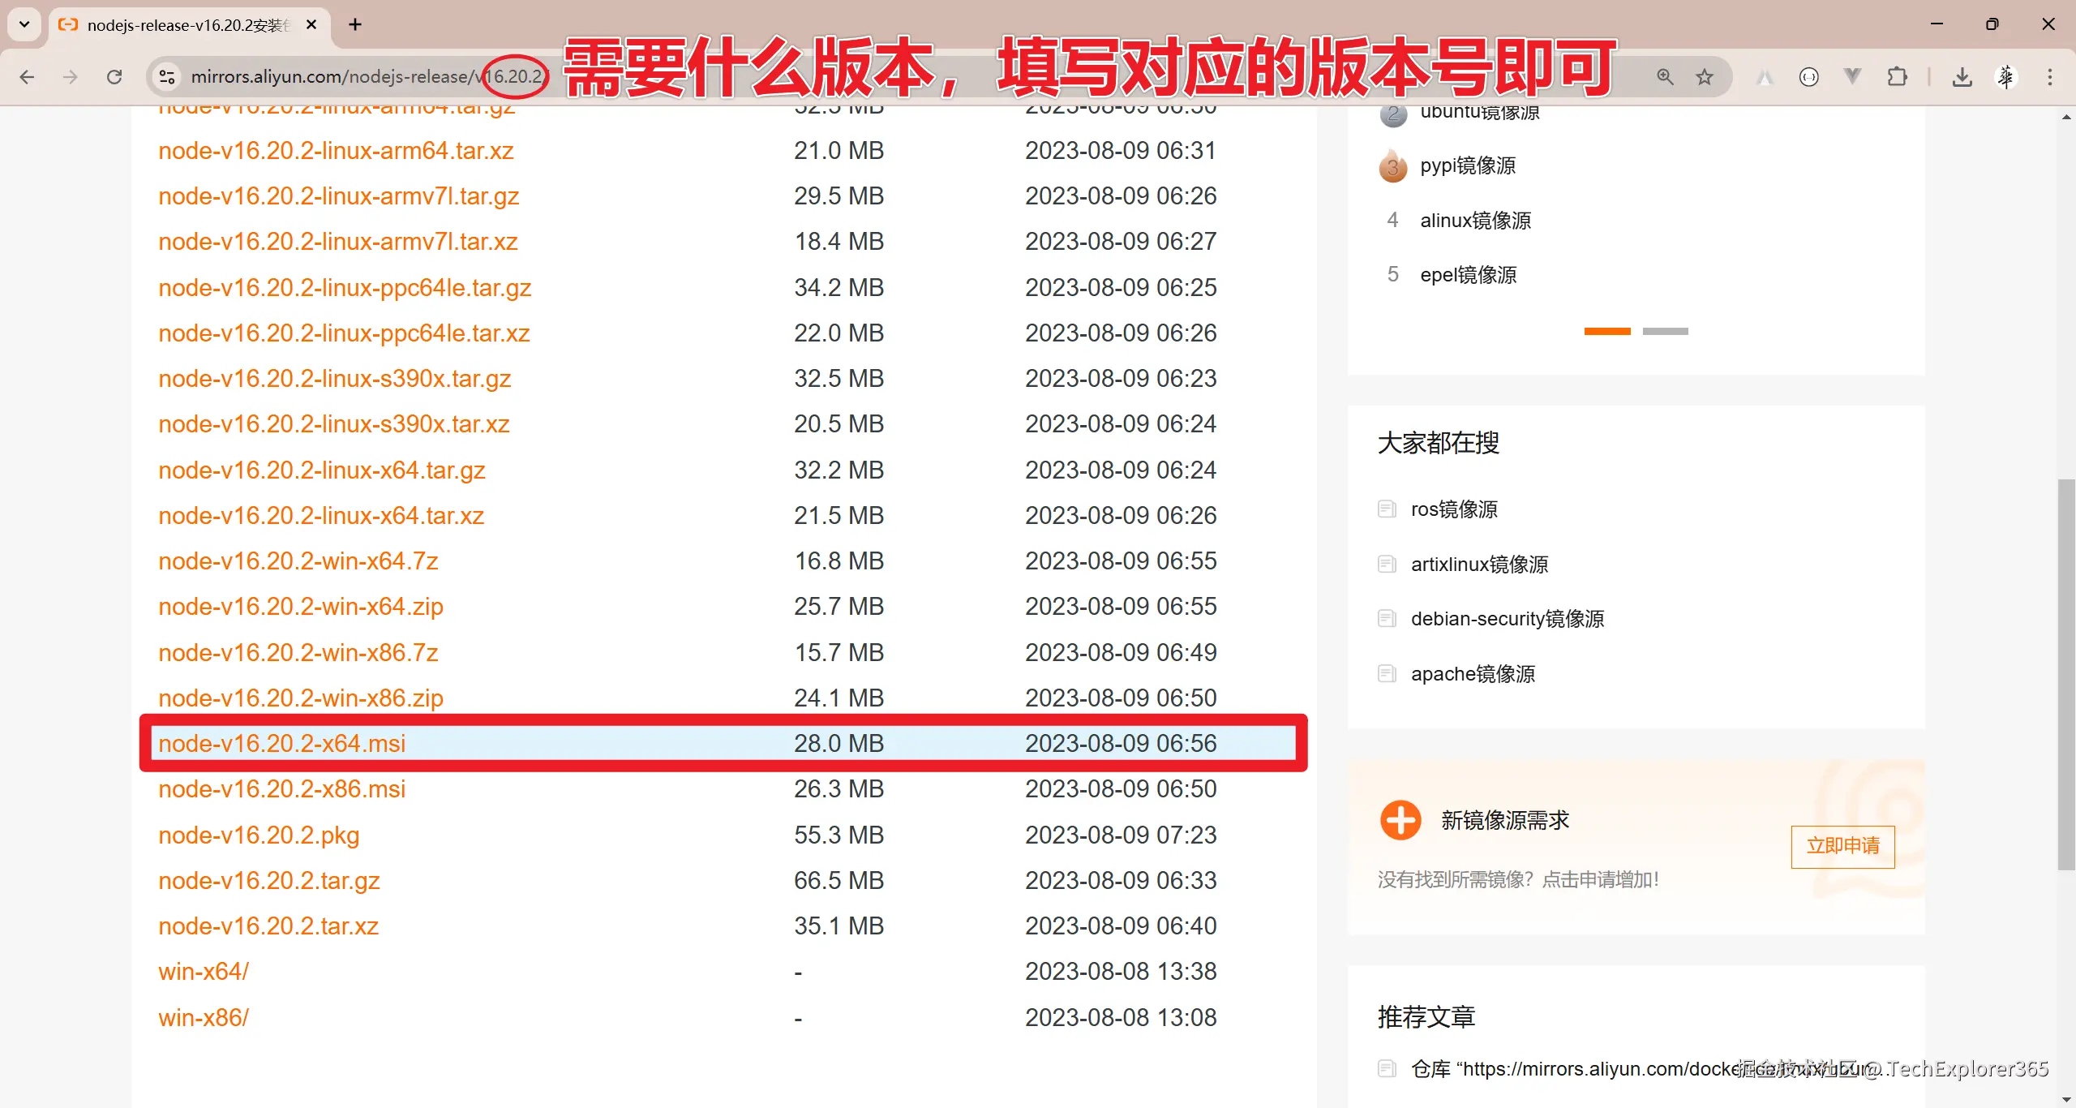Select the first orange carousel indicator

(x=1606, y=331)
